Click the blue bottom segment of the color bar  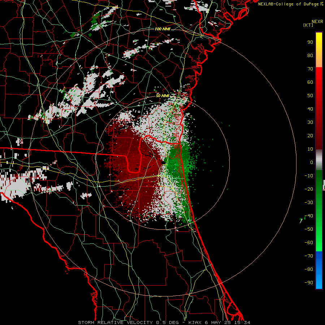pyautogui.click(x=319, y=270)
